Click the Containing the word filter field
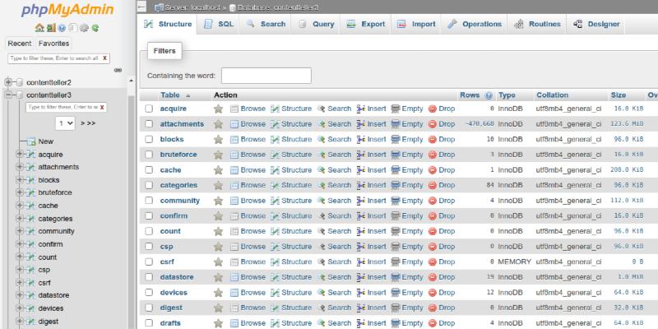The width and height of the screenshot is (658, 329). click(254, 76)
